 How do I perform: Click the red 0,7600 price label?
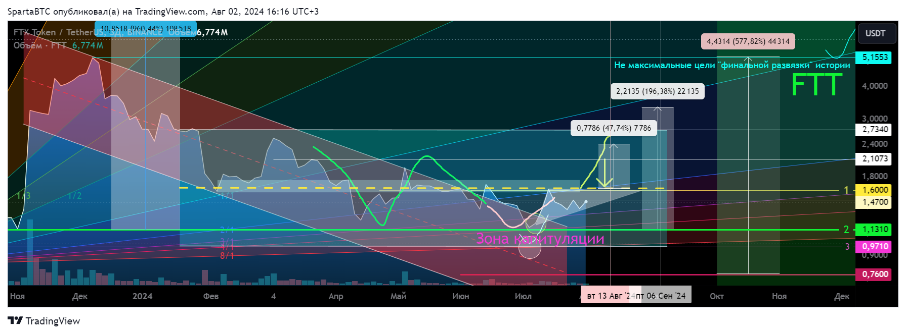click(x=873, y=274)
